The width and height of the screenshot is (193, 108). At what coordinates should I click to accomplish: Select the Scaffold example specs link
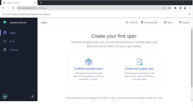(x=89, y=69)
